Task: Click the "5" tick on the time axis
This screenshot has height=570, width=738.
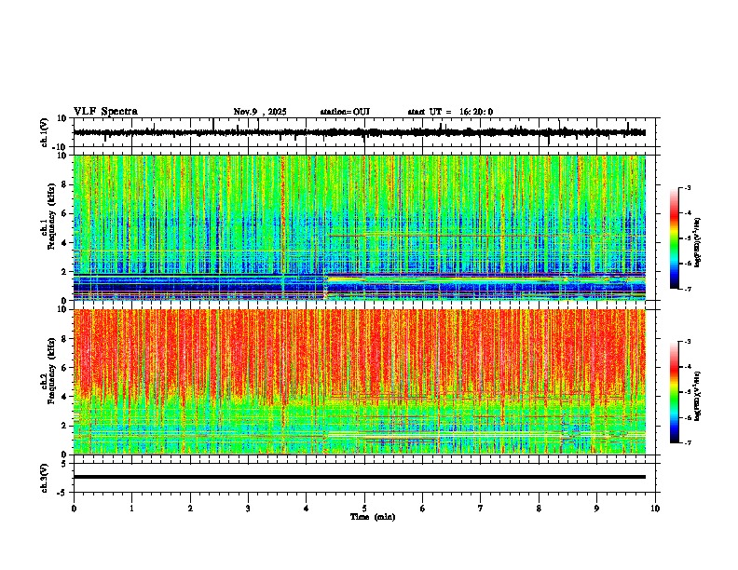Action: pos(364,509)
